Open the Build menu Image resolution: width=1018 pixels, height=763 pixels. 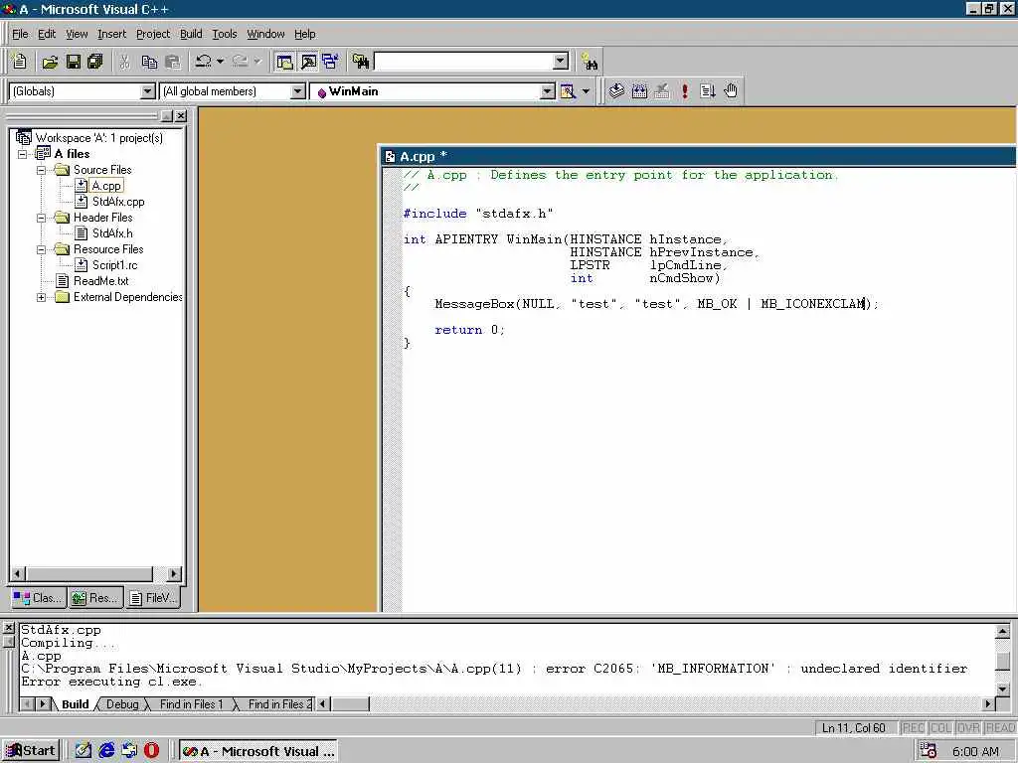click(x=191, y=34)
